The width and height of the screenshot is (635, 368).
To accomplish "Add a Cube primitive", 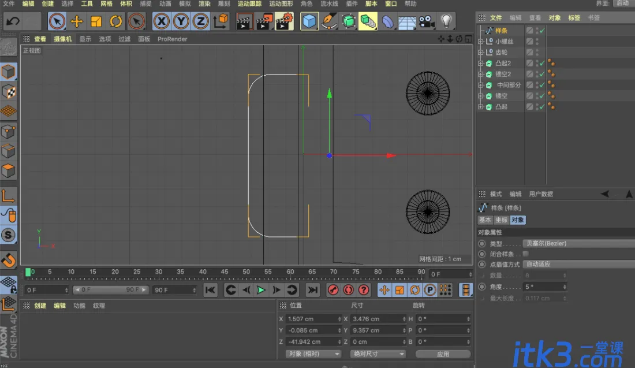I will click(309, 21).
